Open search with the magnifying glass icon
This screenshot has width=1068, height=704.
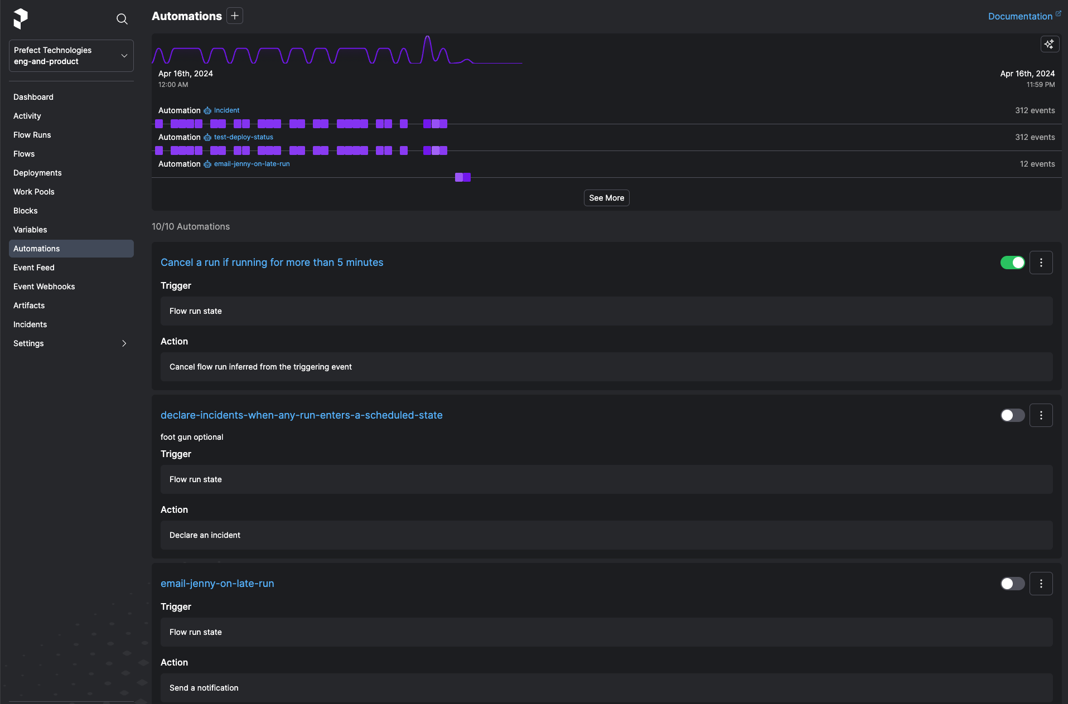pyautogui.click(x=122, y=20)
